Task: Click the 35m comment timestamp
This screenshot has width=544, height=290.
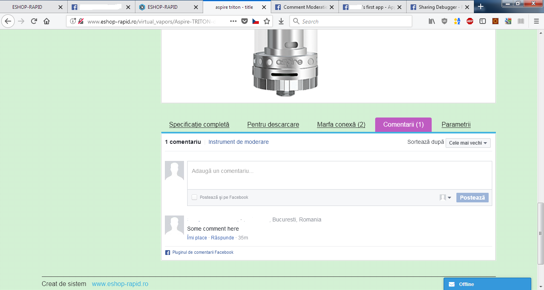Action: point(243,238)
